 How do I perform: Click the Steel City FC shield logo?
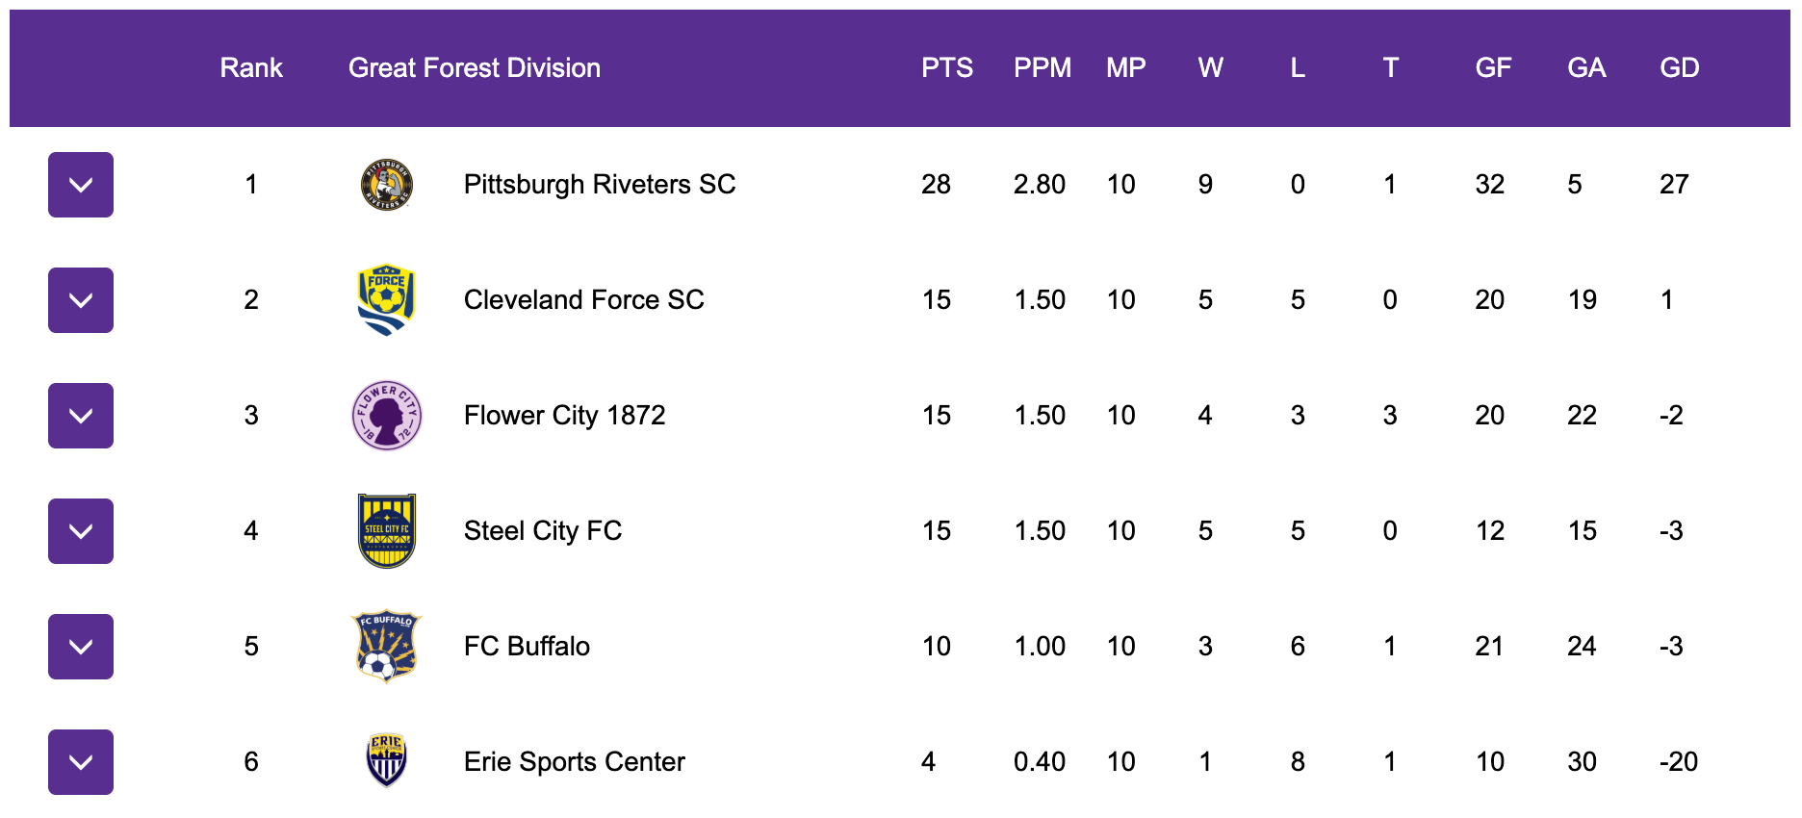[387, 531]
